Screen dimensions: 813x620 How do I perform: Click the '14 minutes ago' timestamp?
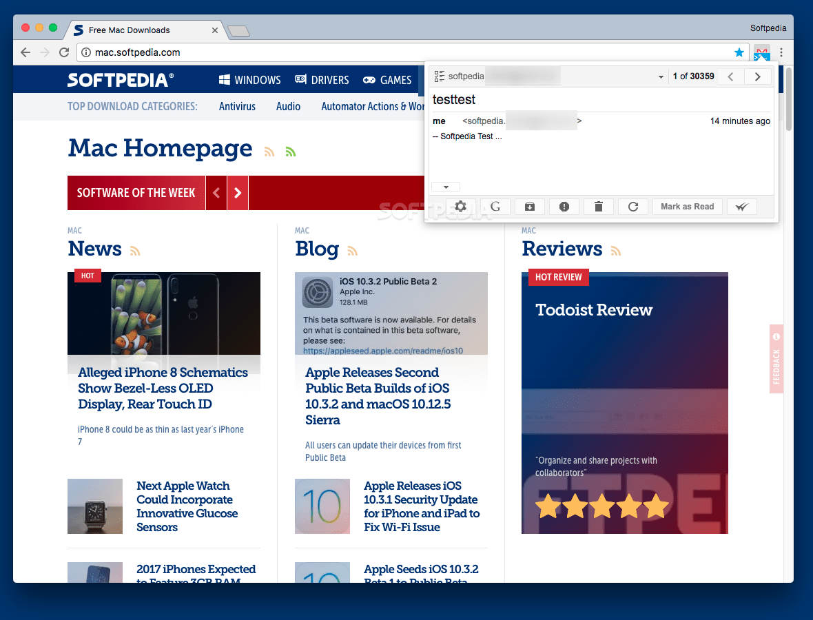point(740,121)
